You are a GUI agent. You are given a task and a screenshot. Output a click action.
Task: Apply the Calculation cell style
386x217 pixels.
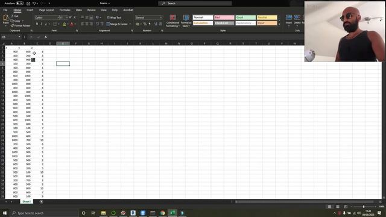203,23
